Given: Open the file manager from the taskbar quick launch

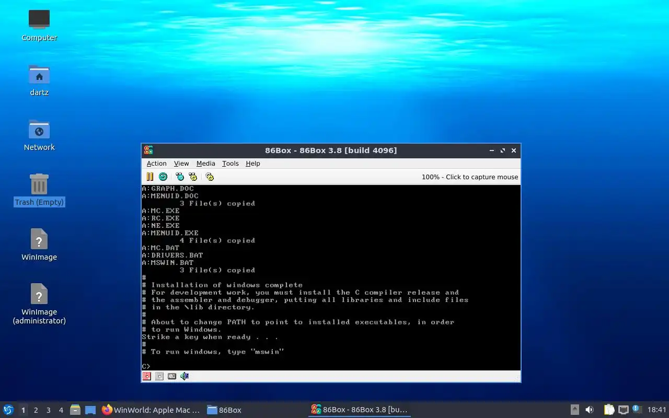Looking at the screenshot, I should [x=75, y=410].
